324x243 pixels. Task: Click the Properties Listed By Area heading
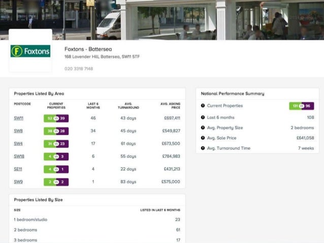[x=39, y=94]
